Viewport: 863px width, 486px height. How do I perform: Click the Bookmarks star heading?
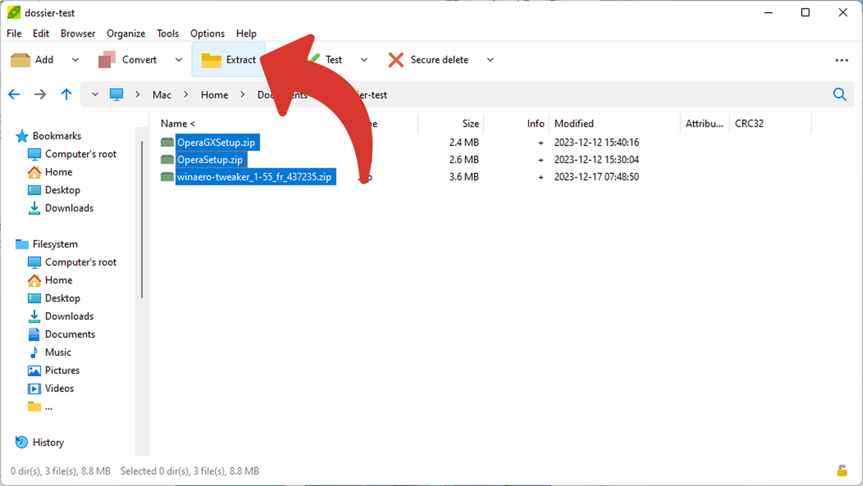click(x=48, y=136)
